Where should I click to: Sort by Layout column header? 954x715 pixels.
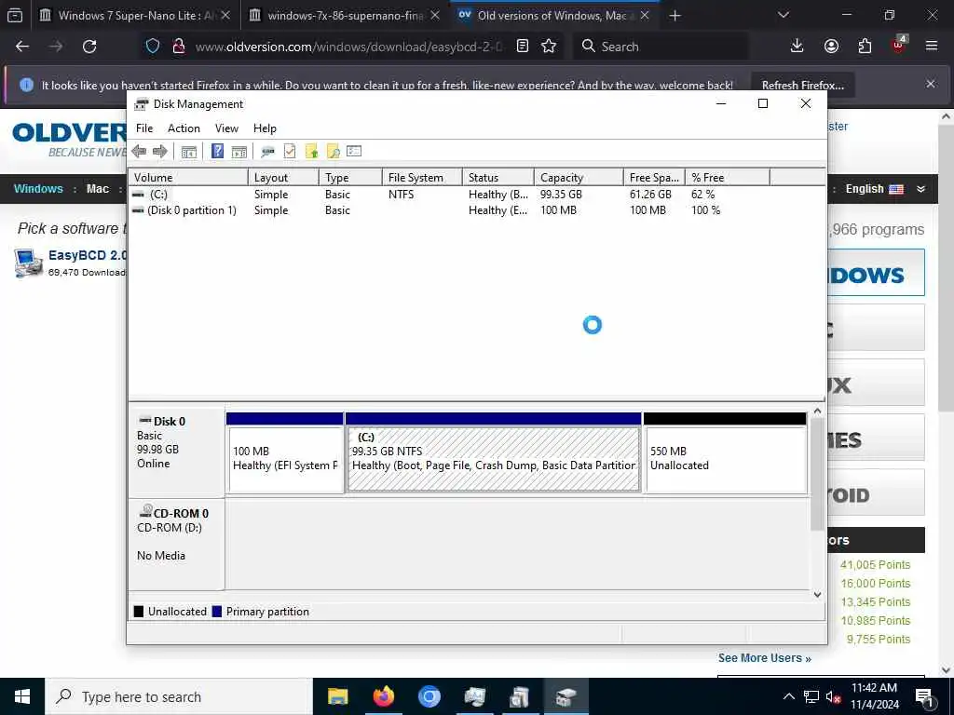pyautogui.click(x=283, y=178)
